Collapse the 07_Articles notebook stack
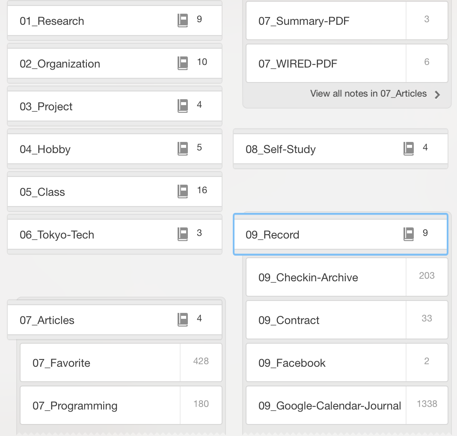Screen dimensions: 457x436 tap(115, 320)
